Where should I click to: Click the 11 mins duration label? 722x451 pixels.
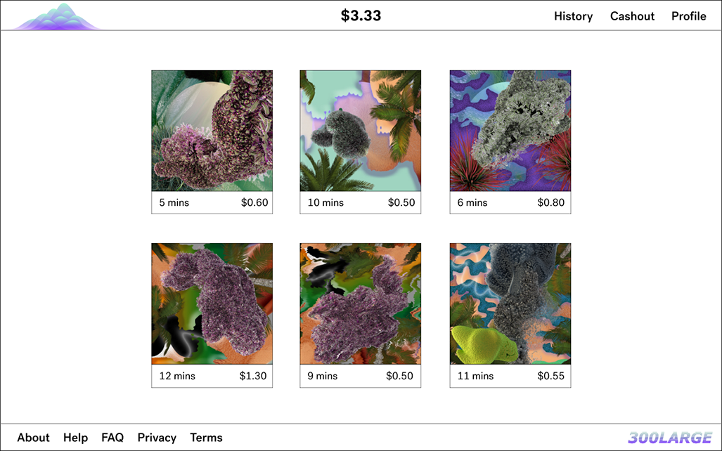pos(475,376)
